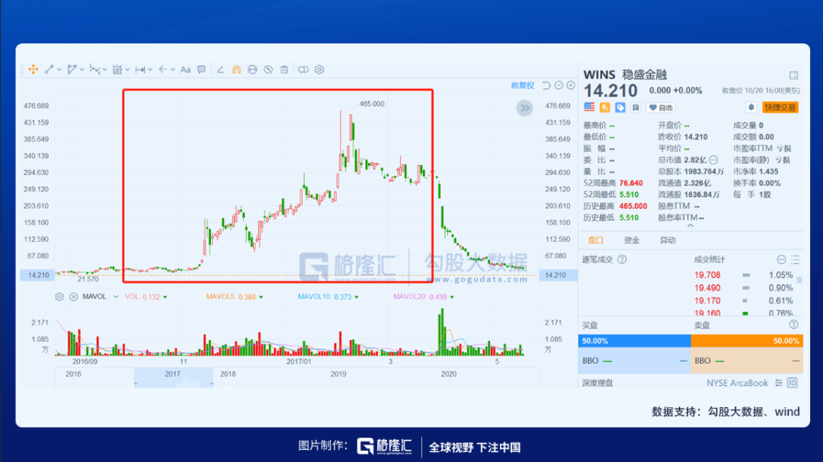Add a comment bubble note
This screenshot has width=823, height=462.
tap(201, 69)
